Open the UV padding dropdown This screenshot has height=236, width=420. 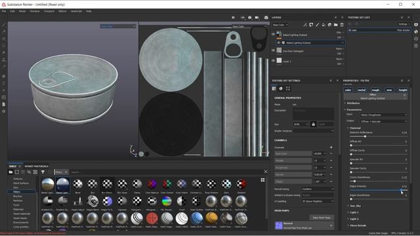(x=318, y=201)
